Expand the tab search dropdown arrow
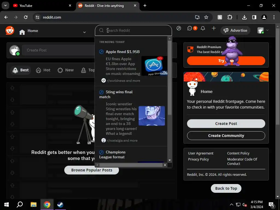 coord(5,5)
